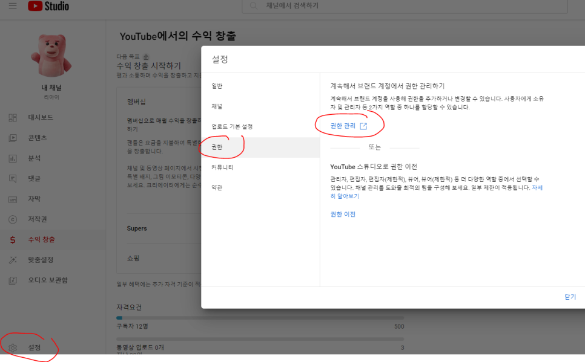585x362 pixels.
Task: Click the 대시보드 dashboard icon
Action: pos(13,118)
